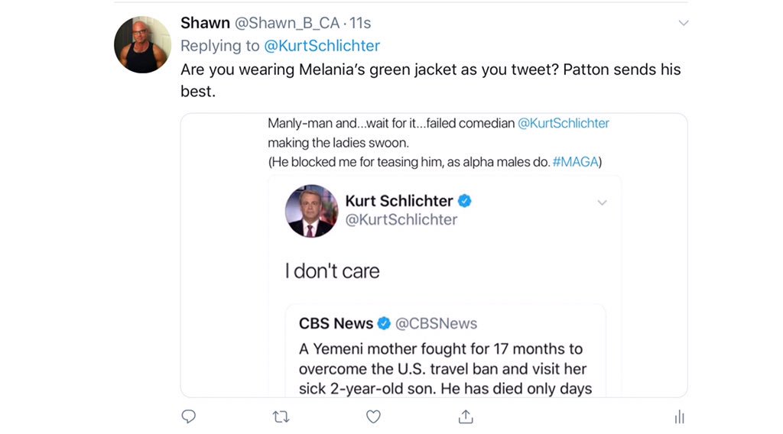Retweet Shawn's tweet
The height and width of the screenshot is (434, 783).
[281, 416]
